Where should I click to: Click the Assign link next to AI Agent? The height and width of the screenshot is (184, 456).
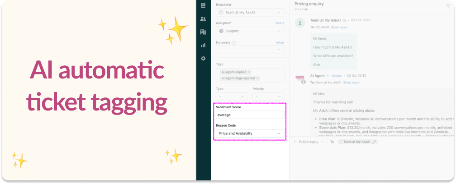click(x=337, y=76)
